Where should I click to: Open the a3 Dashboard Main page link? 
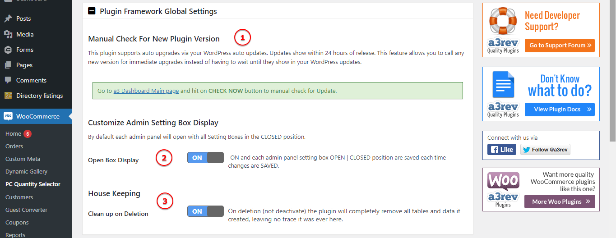(x=146, y=91)
